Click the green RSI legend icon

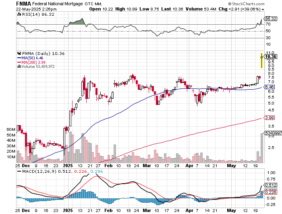tap(19, 14)
